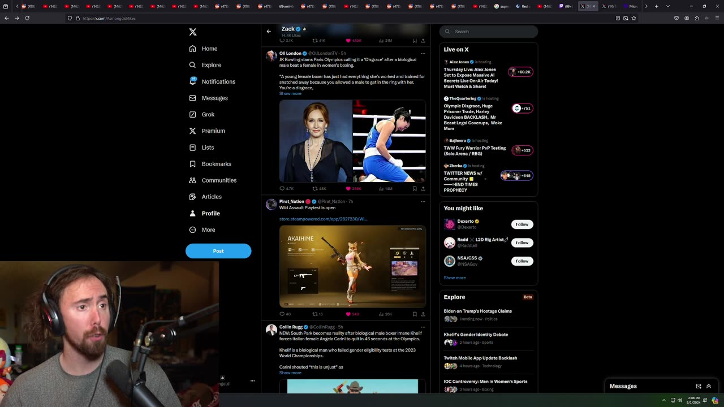Reload the page in browser
The width and height of the screenshot is (724, 407).
pos(27,18)
